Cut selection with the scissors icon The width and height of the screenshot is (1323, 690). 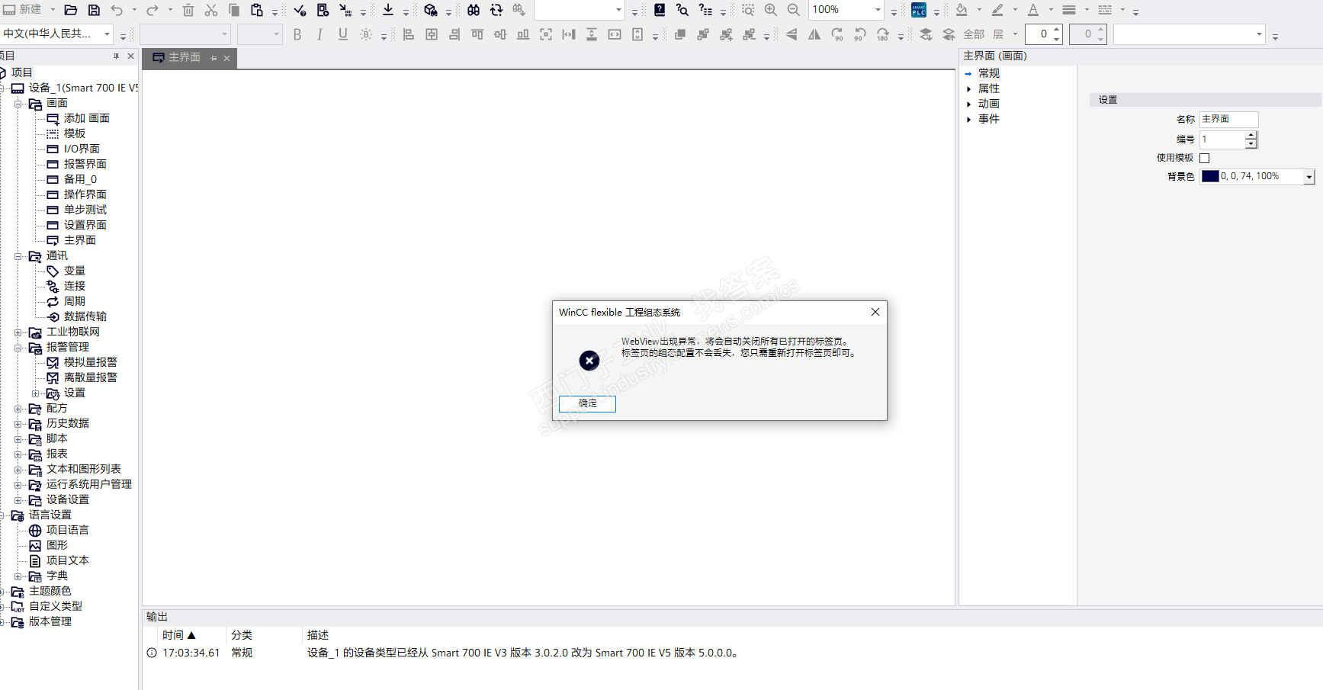point(211,10)
